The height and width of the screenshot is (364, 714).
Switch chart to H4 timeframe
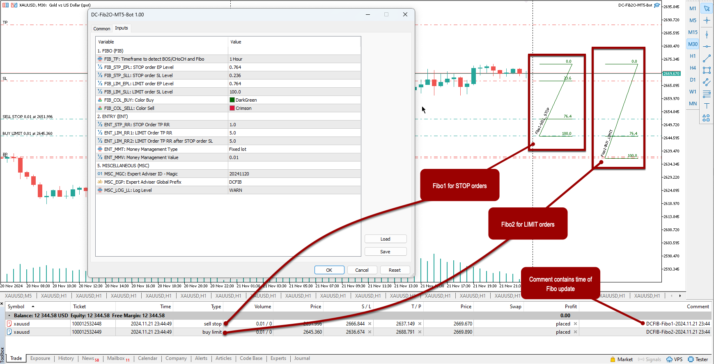[x=693, y=68]
